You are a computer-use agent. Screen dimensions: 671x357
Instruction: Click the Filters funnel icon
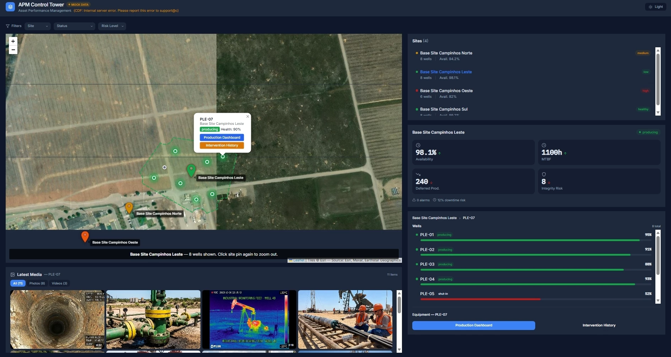8,26
